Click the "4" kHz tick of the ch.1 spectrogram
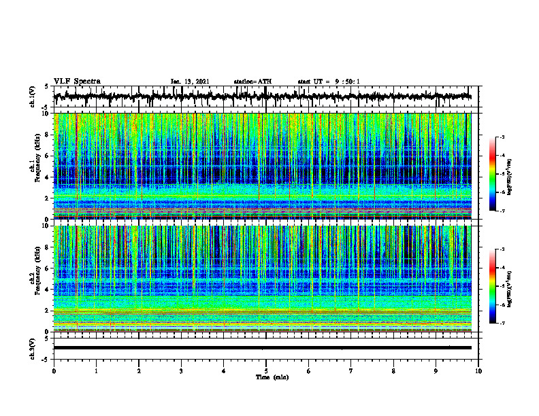539x416 pixels. pos(48,177)
